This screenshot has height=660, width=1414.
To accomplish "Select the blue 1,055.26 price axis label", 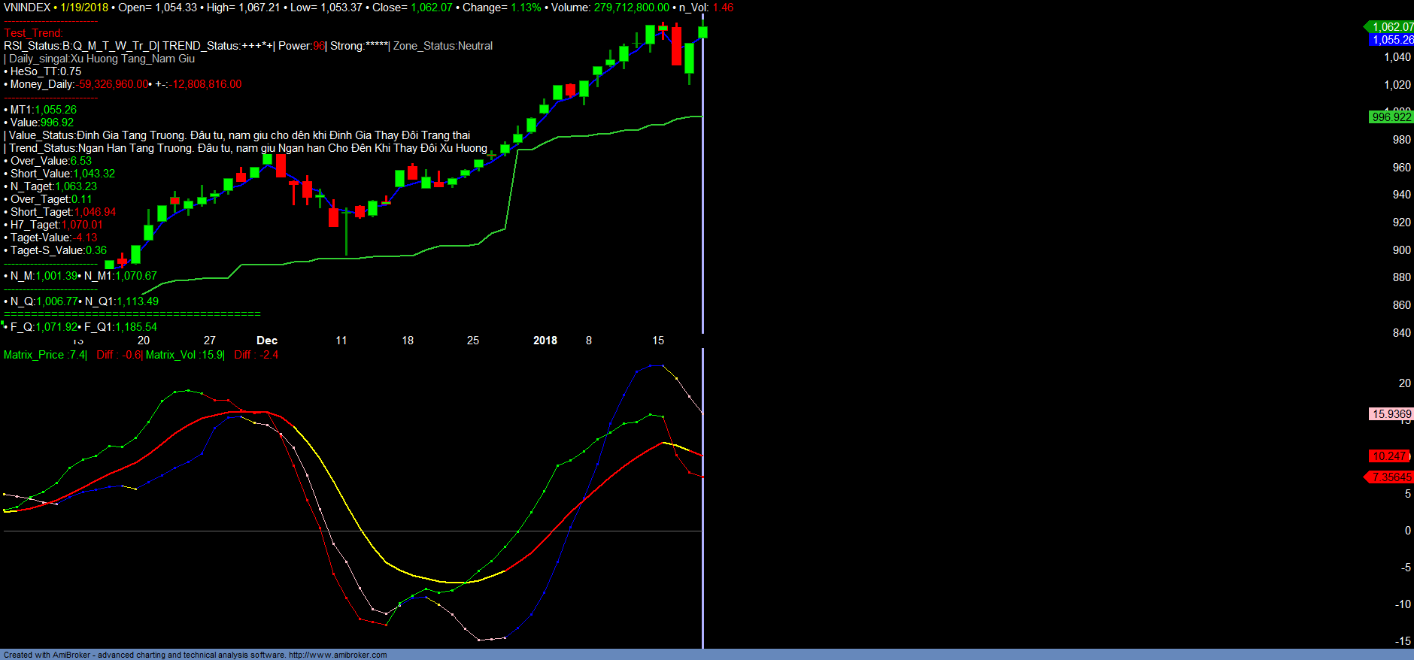I will 1392,40.
